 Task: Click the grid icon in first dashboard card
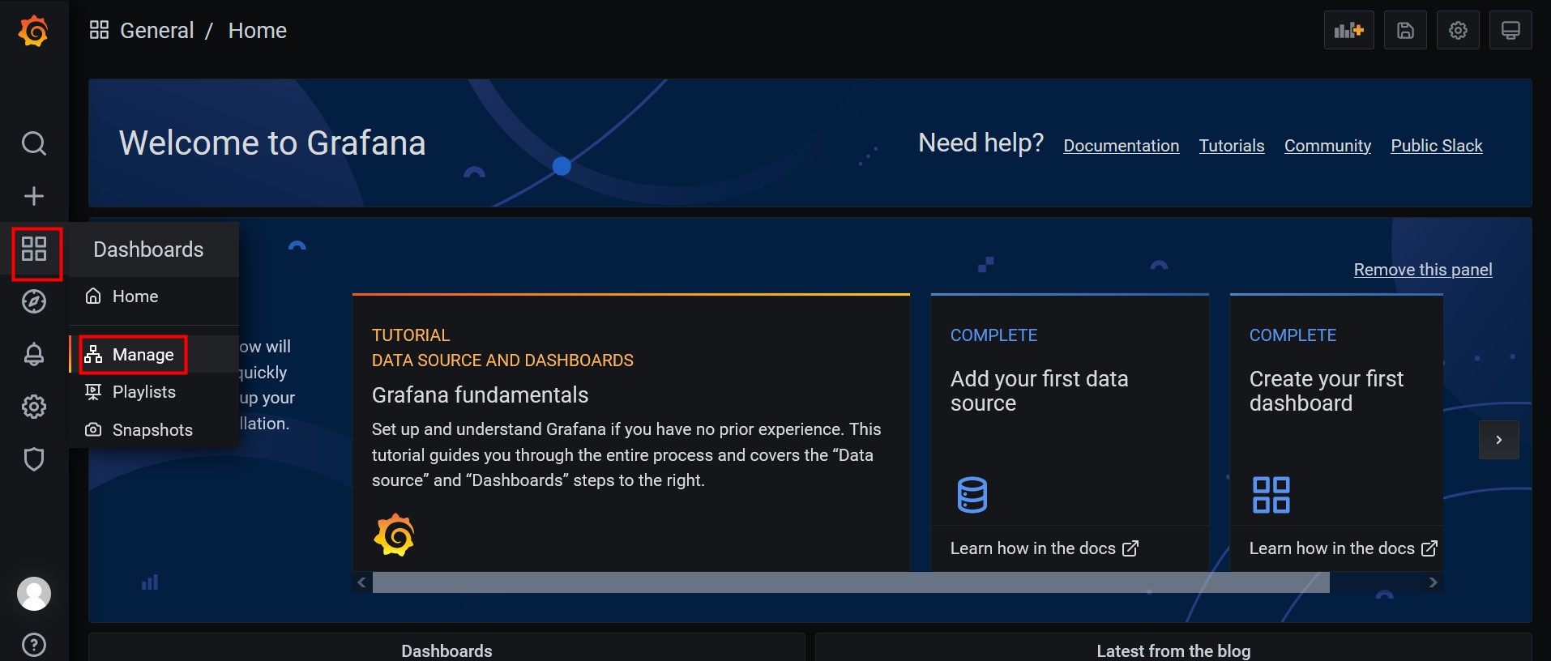point(1271,495)
